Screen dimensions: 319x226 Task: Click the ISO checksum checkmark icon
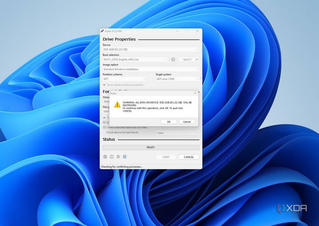pyautogui.click(x=173, y=59)
